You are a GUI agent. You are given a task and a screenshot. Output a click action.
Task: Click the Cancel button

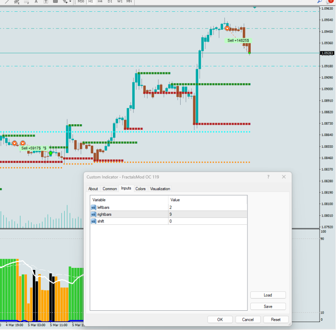pyautogui.click(x=248, y=320)
